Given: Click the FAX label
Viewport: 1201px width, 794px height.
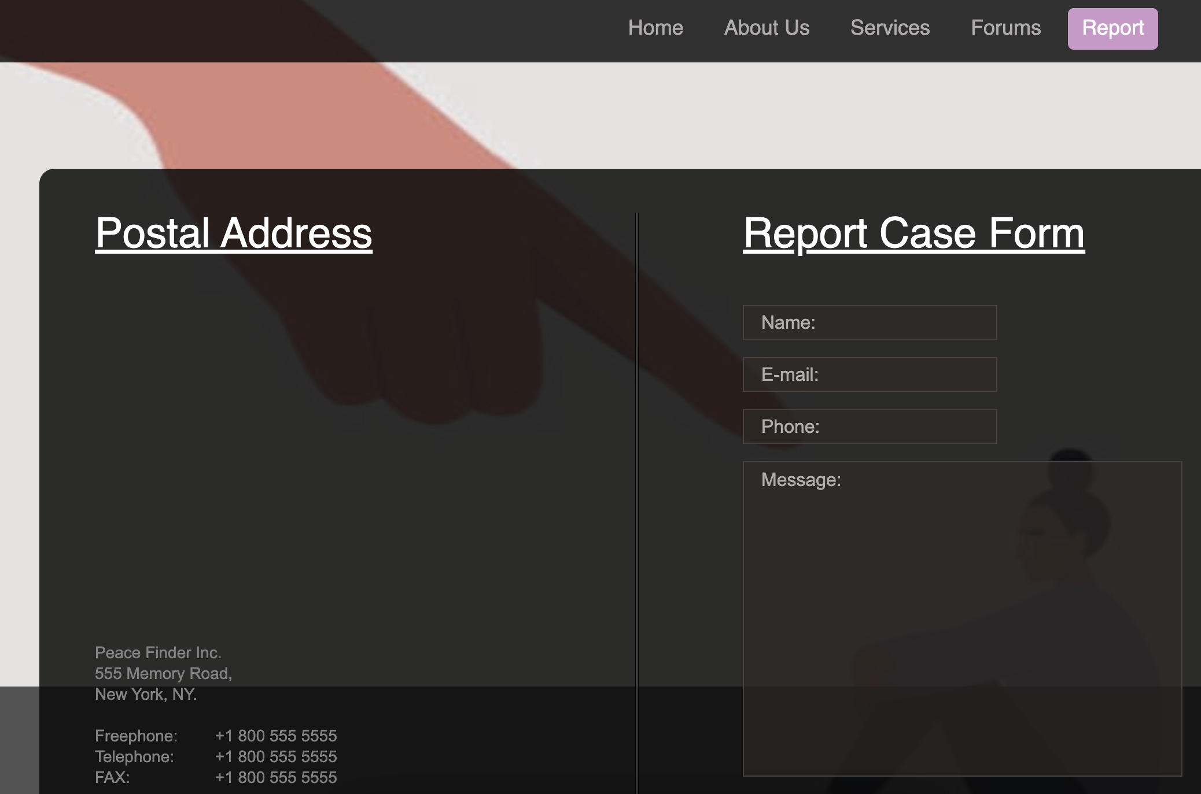Looking at the screenshot, I should click(112, 777).
